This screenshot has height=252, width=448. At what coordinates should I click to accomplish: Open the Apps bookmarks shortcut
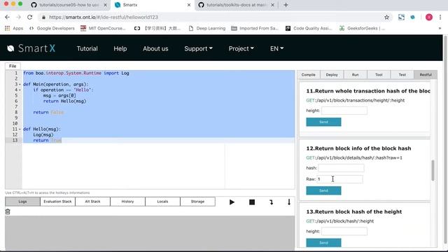[x=14, y=28]
